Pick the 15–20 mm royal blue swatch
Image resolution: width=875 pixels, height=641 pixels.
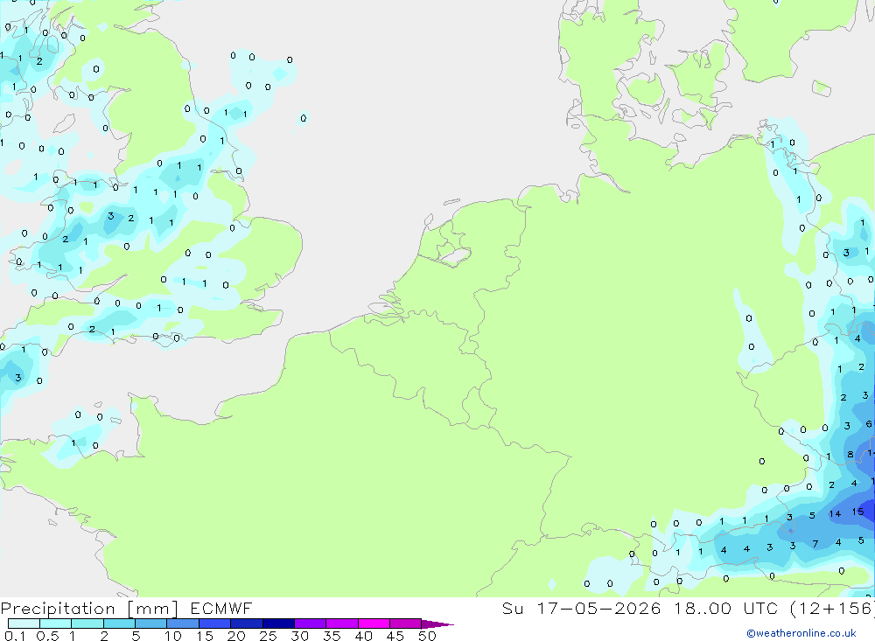(x=215, y=624)
